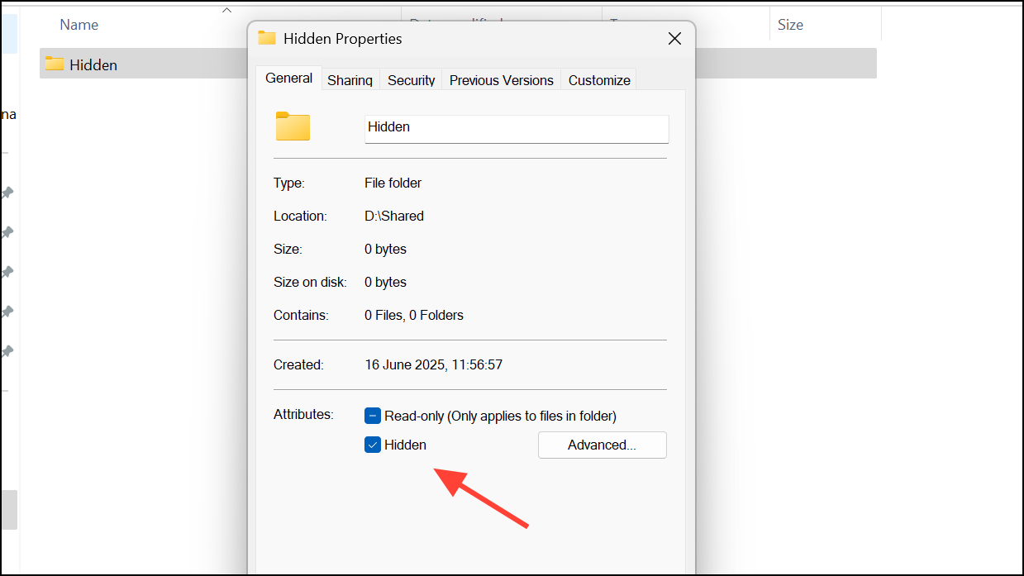Click the Name column sort chevron
This screenshot has height=576, width=1024.
click(x=226, y=10)
